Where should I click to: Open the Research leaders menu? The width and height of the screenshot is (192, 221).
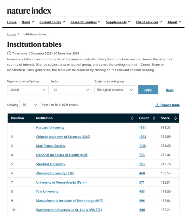coord(85,22)
